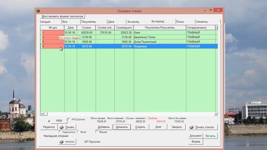Click the Долг button
The height and width of the screenshot is (150, 267).
(x=159, y=127)
